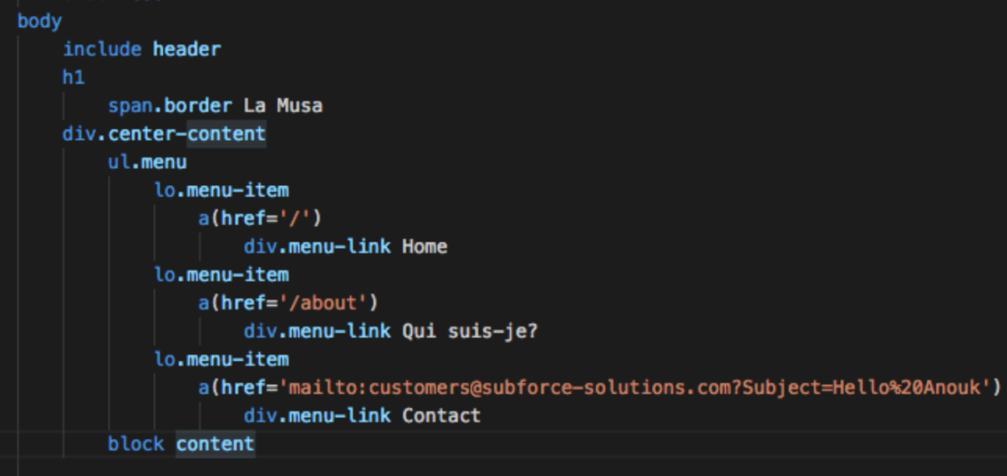The image size is (1007, 476).
Task: Click the a(href='/') line
Action: (x=259, y=218)
